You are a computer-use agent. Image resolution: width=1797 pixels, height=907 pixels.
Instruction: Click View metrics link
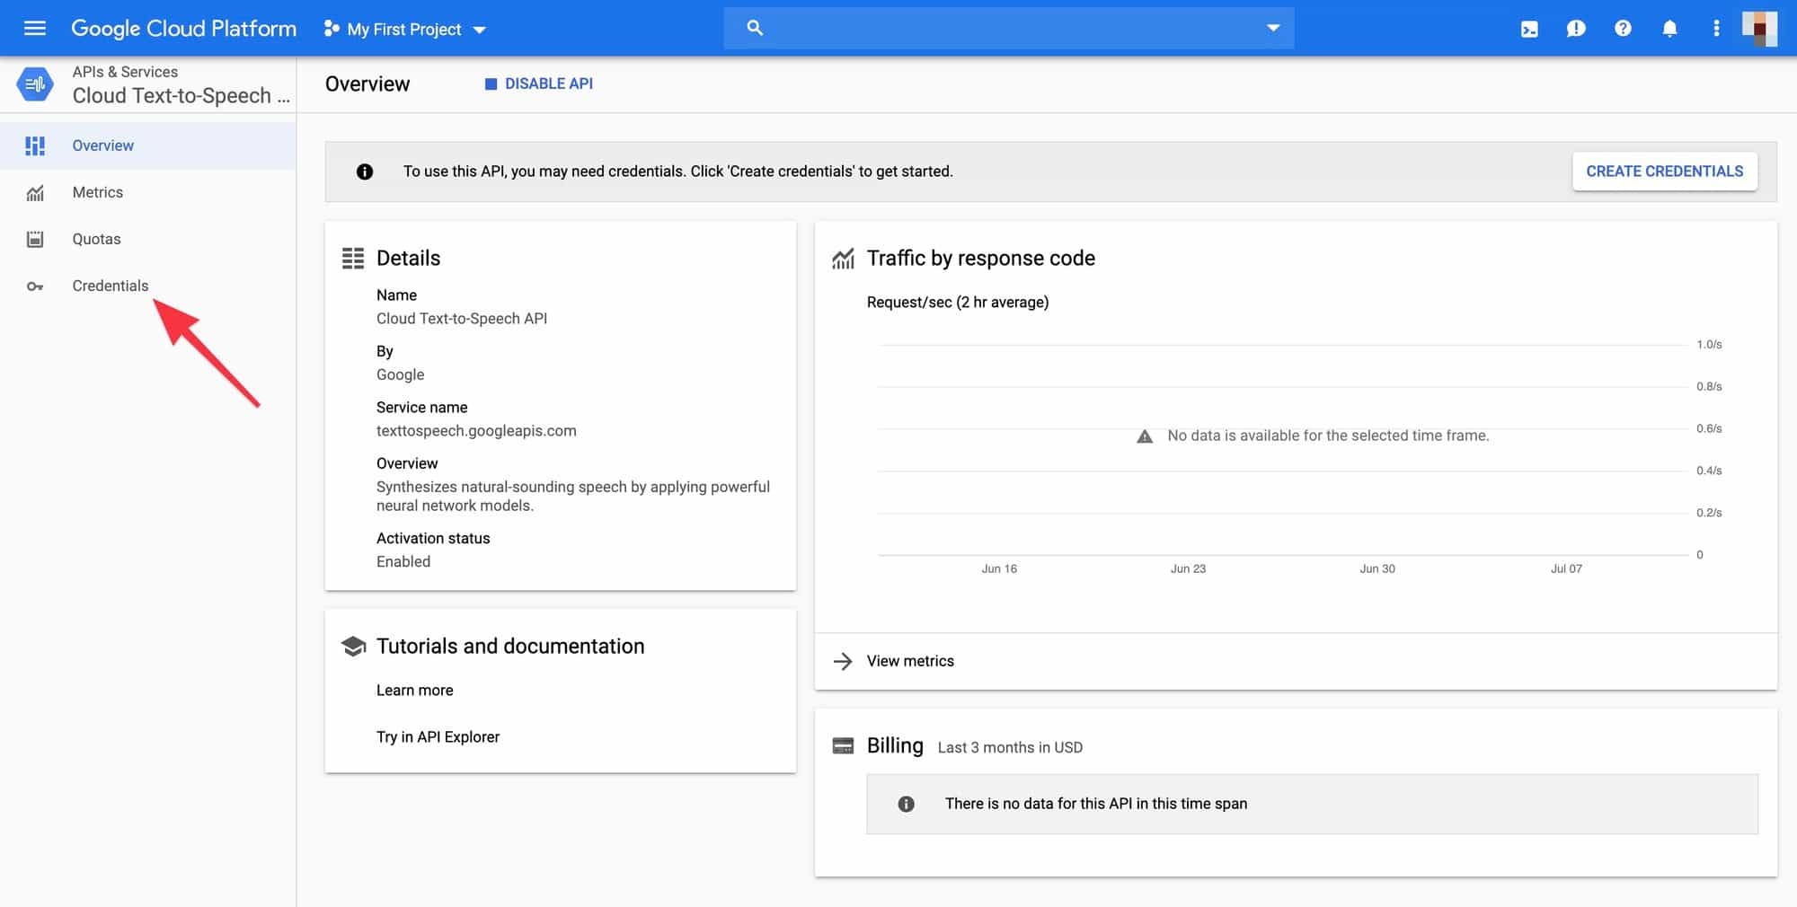tap(910, 661)
